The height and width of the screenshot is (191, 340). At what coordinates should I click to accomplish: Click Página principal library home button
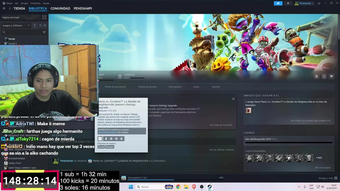pos(20,17)
